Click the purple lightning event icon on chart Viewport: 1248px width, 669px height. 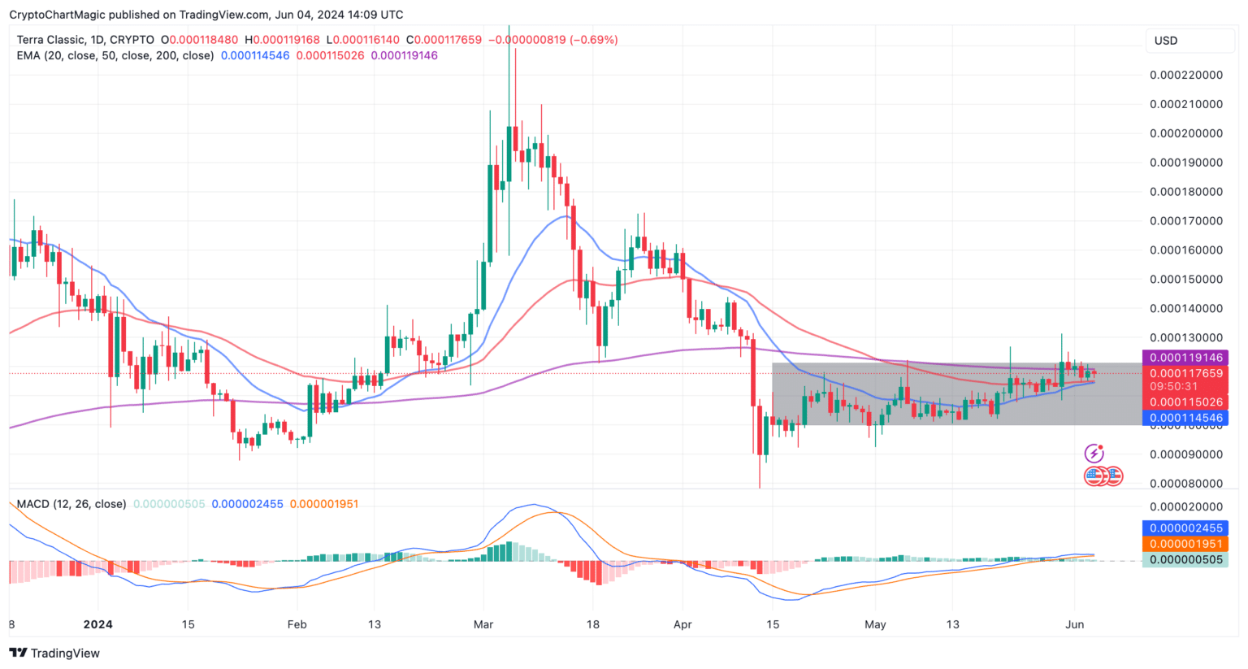click(1094, 453)
